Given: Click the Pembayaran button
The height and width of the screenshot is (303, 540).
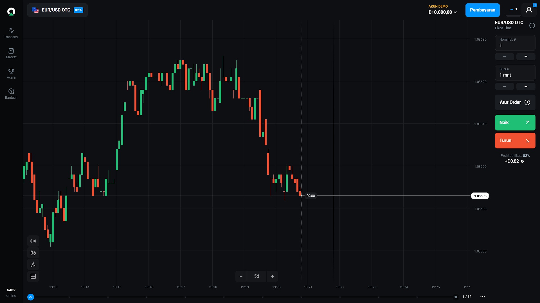Looking at the screenshot, I should 483,10.
